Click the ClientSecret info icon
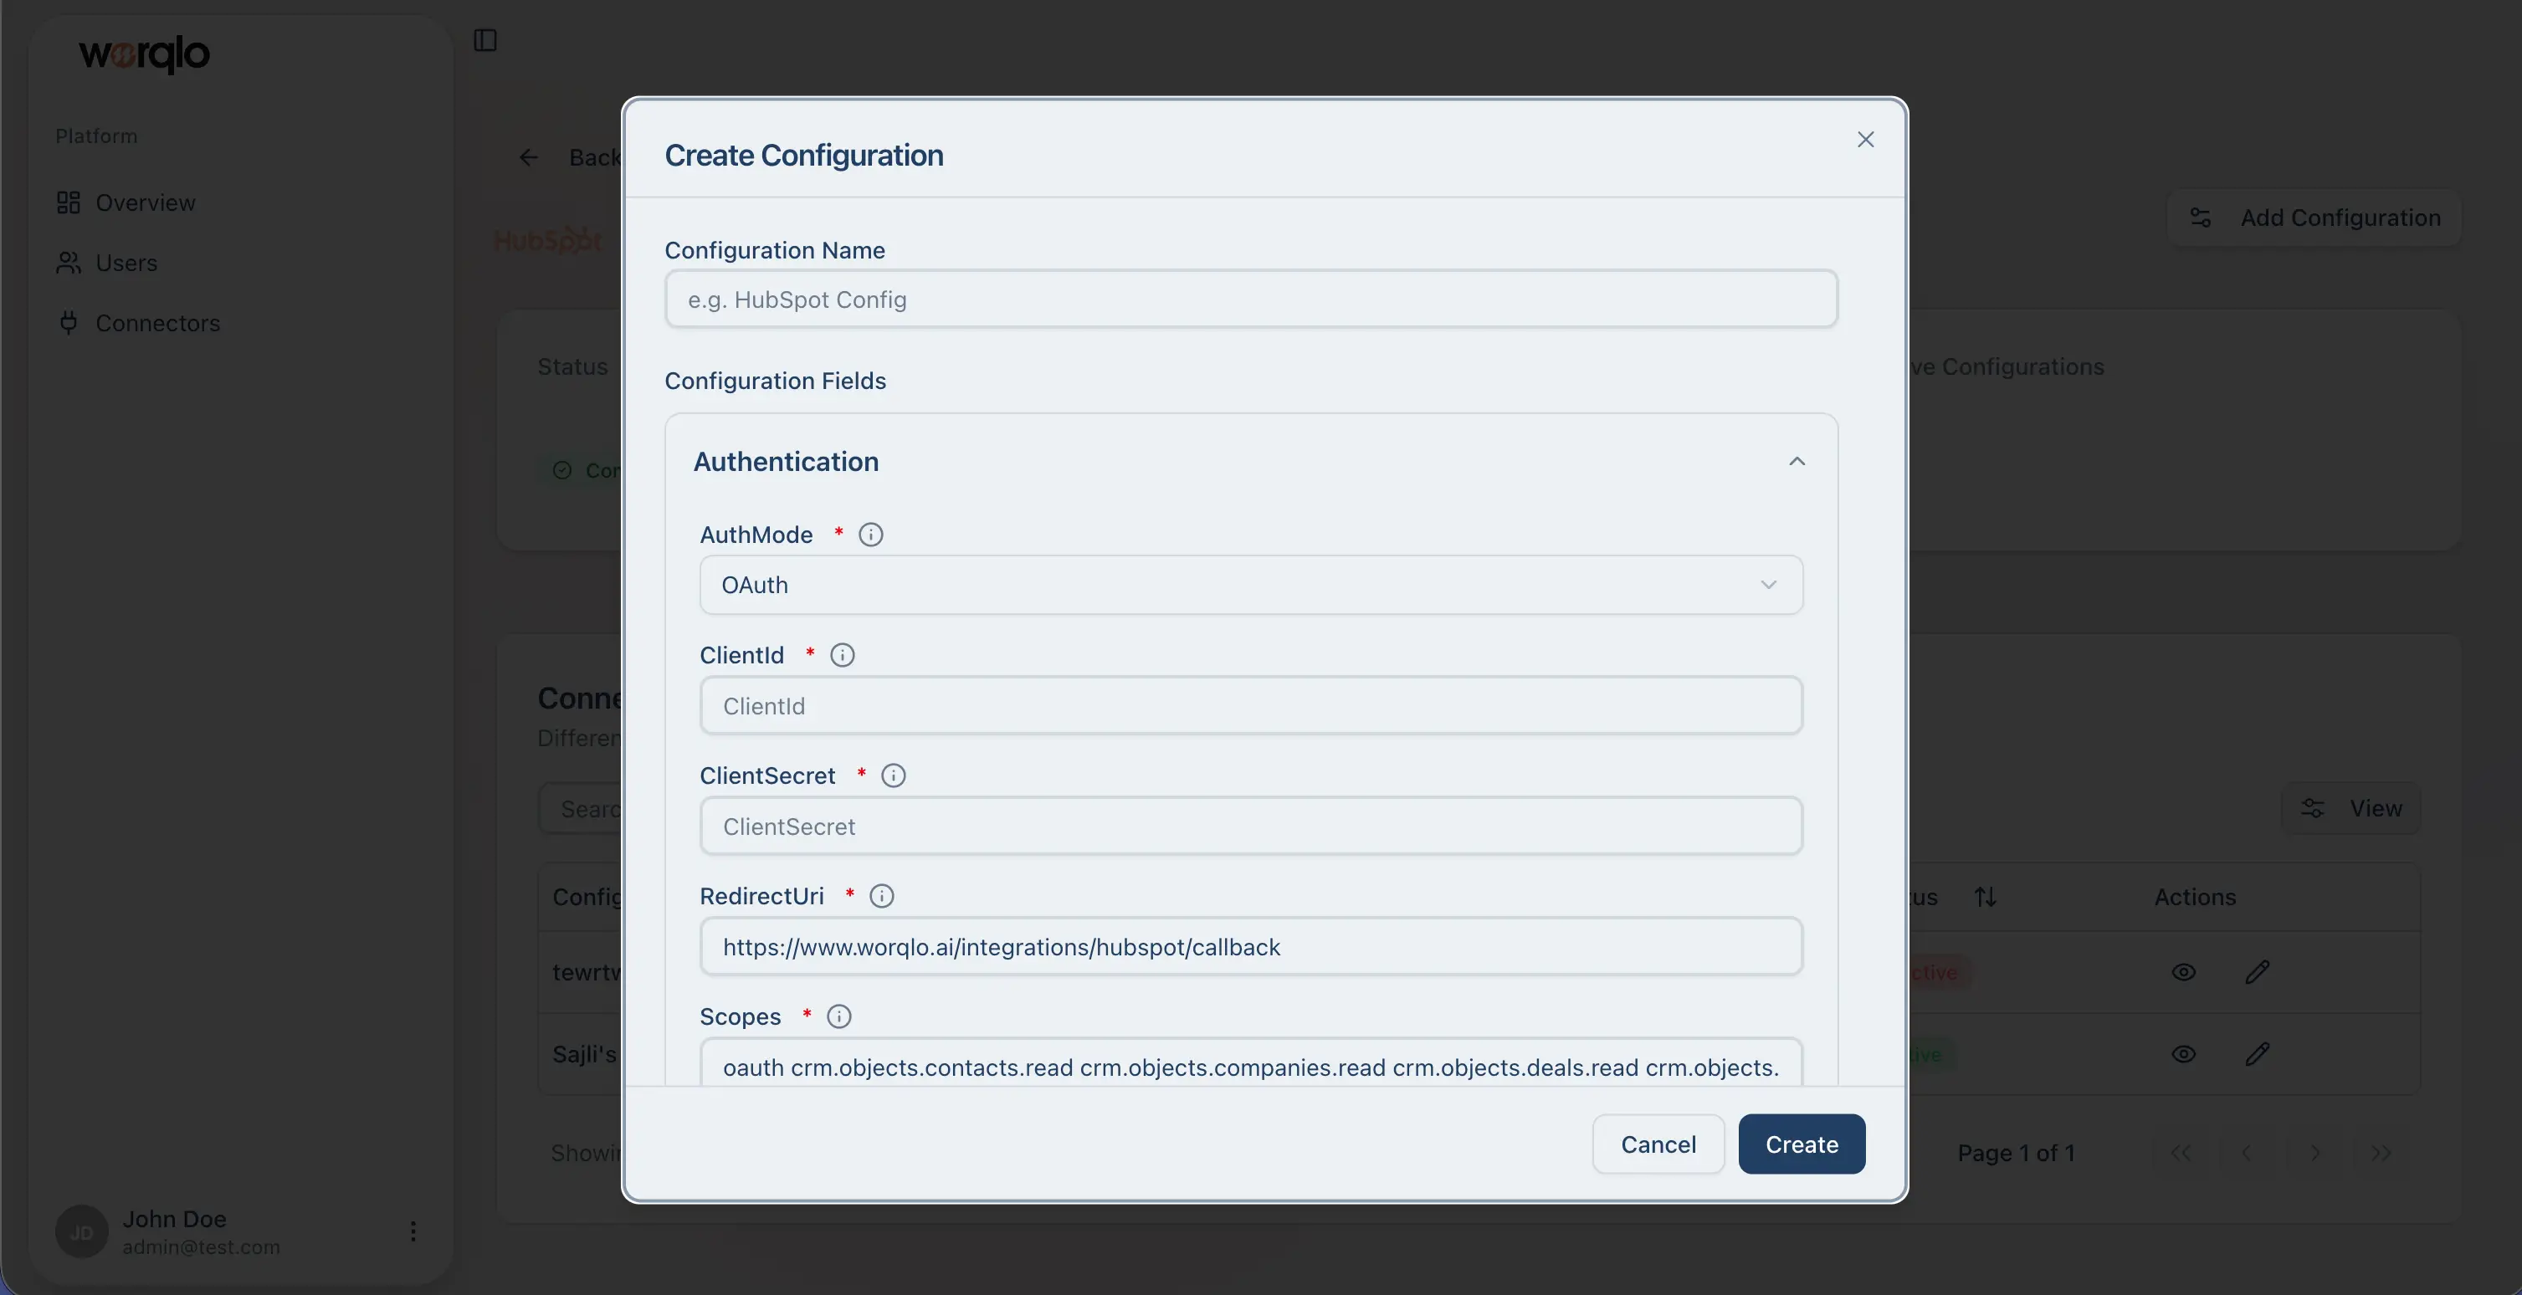The height and width of the screenshot is (1295, 2522). click(892, 775)
